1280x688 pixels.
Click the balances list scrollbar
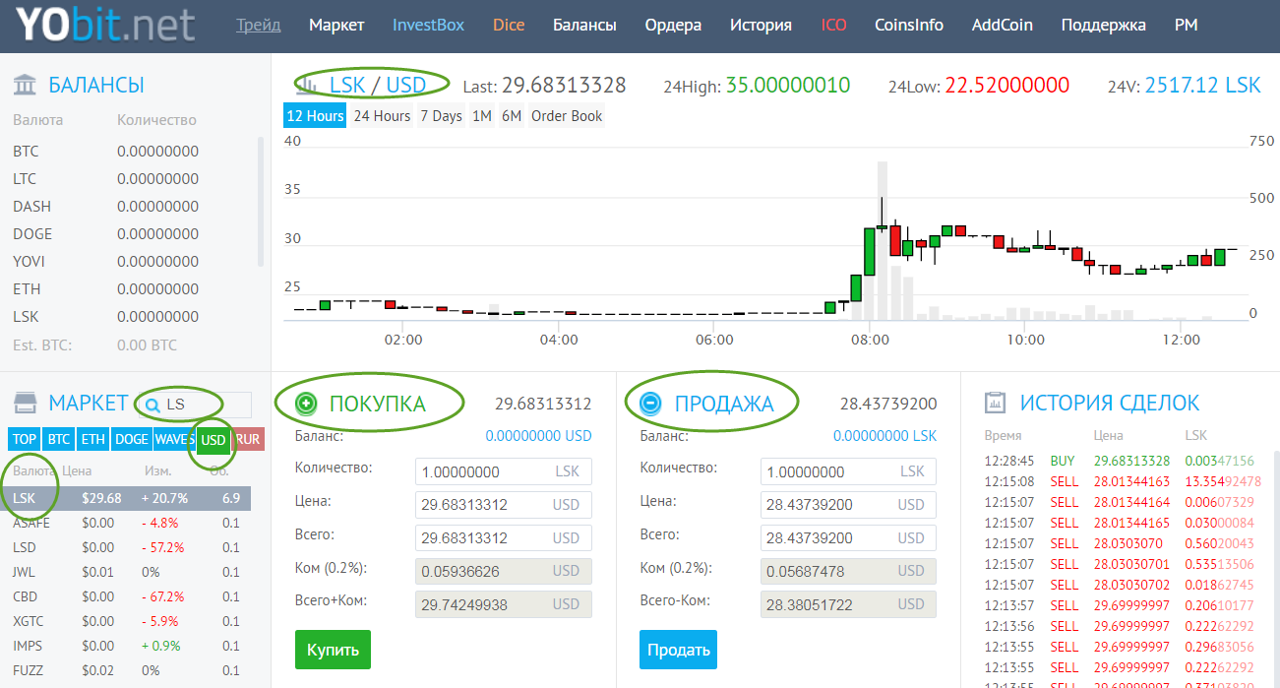[261, 202]
